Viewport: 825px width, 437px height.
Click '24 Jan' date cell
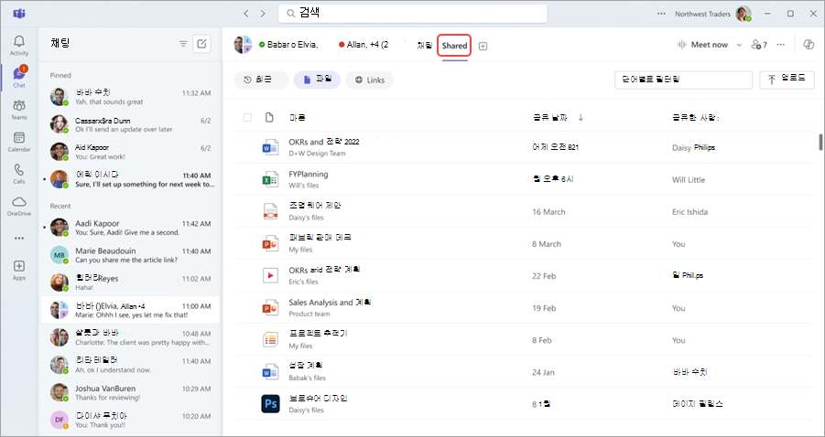pyautogui.click(x=543, y=372)
